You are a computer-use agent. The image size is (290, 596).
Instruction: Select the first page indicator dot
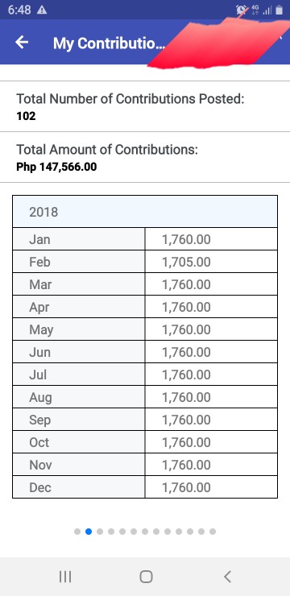coord(77,532)
